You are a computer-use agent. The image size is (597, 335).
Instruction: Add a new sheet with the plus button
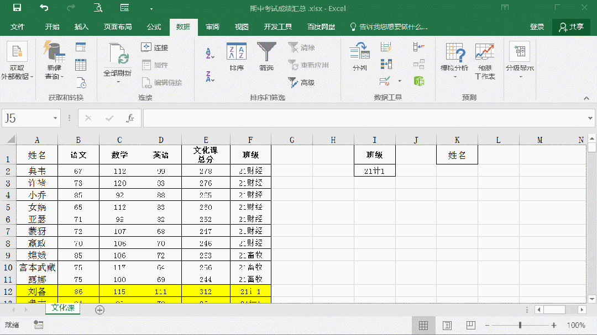(x=99, y=310)
